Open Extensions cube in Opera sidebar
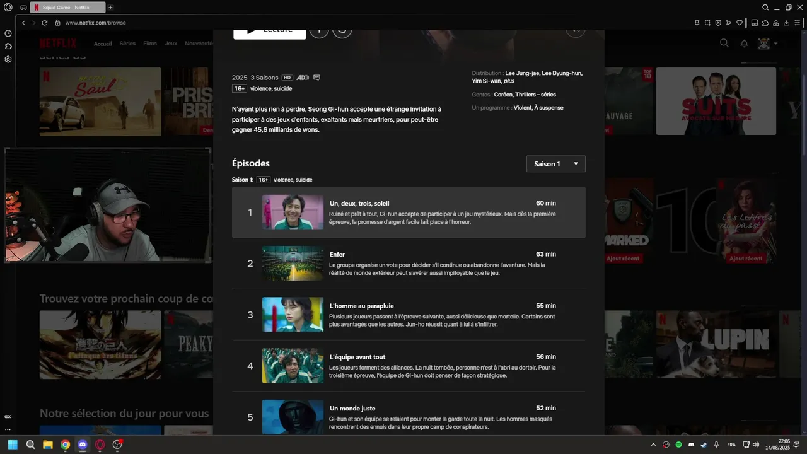Viewport: 807px width, 454px height. pos(8,46)
